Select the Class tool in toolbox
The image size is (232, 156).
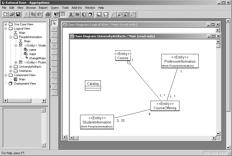click(54, 46)
